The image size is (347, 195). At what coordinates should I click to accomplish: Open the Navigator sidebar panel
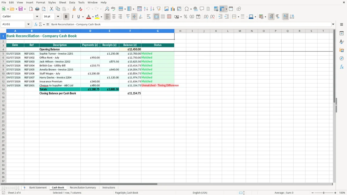click(342, 58)
